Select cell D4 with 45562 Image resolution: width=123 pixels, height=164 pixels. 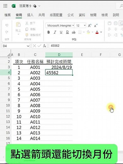click(x=59, y=73)
